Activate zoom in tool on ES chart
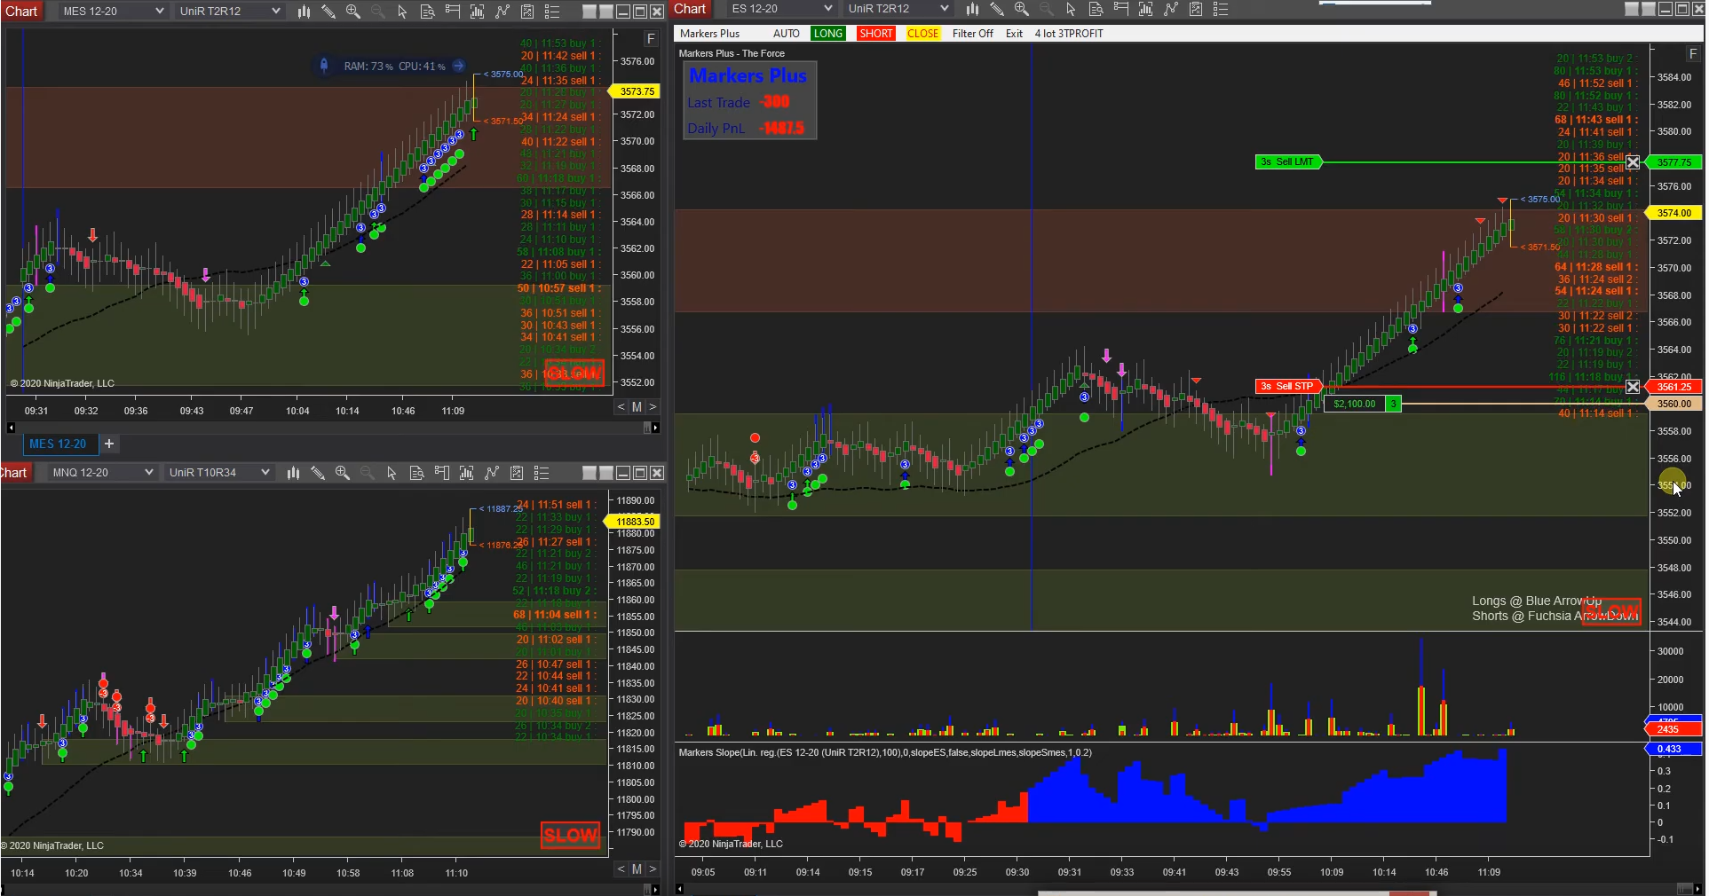 1022,9
